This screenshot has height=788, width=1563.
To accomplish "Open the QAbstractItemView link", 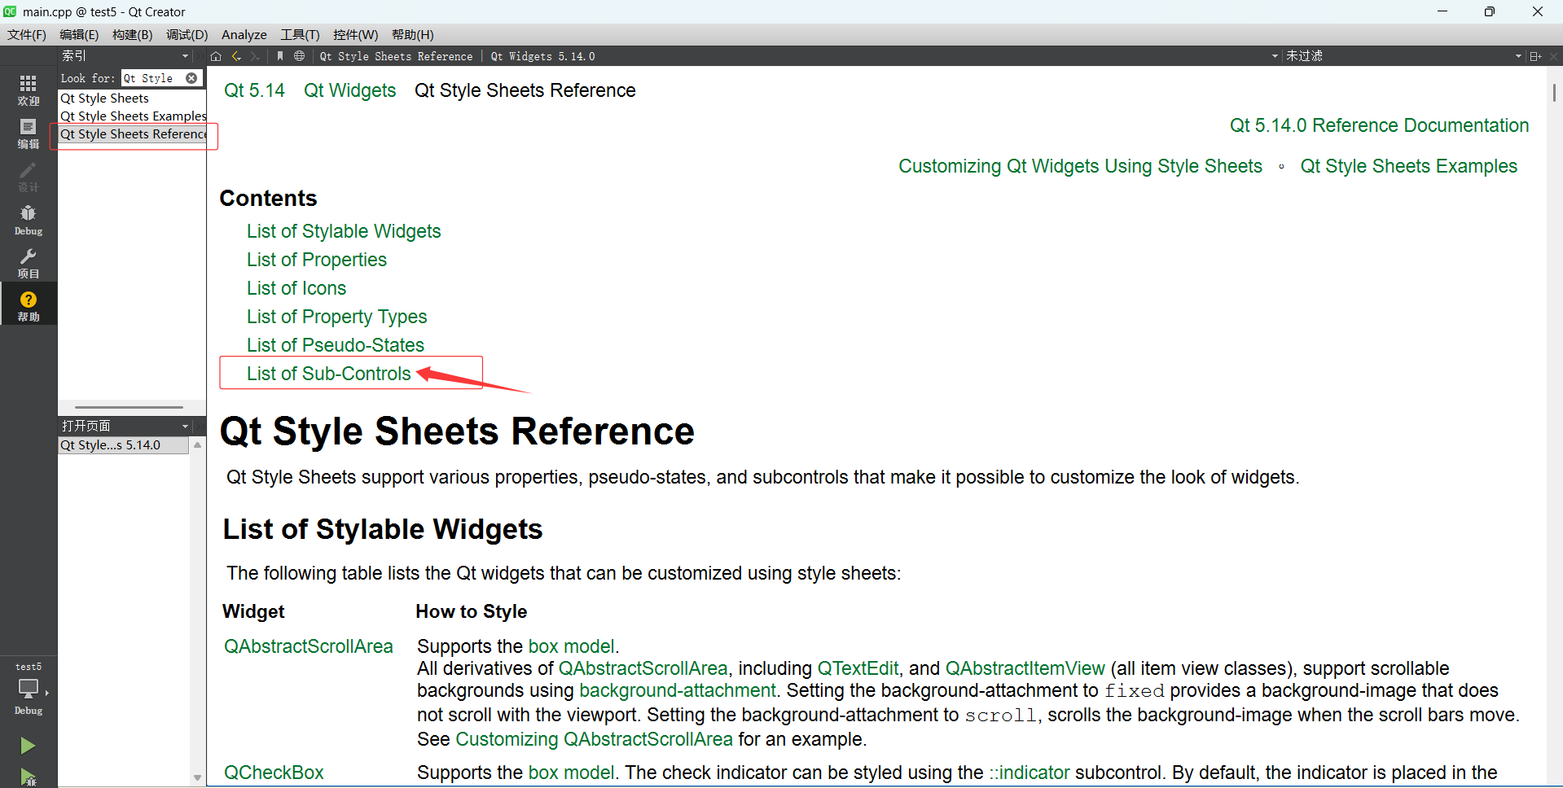I will [1025, 668].
